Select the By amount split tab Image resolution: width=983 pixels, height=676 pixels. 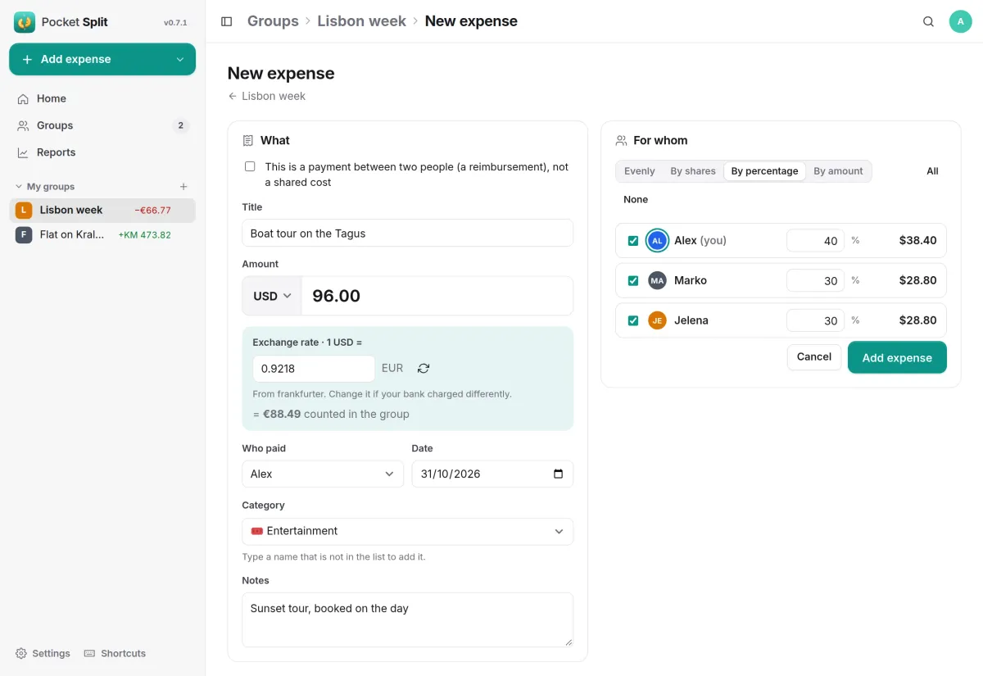(x=838, y=171)
